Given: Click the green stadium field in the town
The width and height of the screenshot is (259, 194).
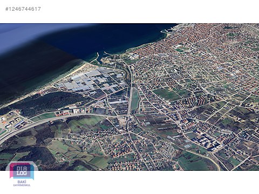Looking at the screenshot, I should [x=180, y=50].
